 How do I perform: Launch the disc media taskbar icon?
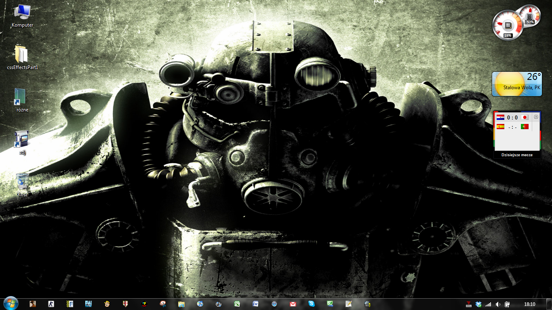pos(219,304)
